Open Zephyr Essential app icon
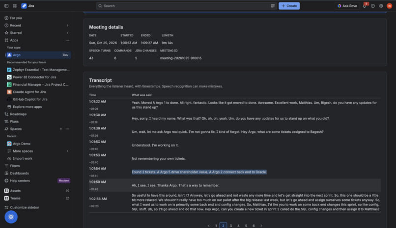396x228 pixels. (9, 70)
